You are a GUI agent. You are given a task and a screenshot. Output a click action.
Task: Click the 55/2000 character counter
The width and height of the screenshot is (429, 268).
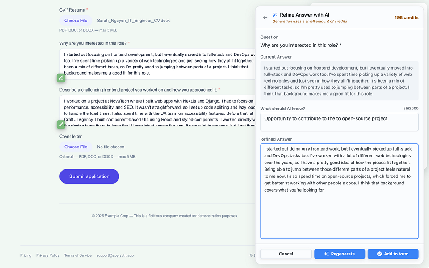[411, 108]
